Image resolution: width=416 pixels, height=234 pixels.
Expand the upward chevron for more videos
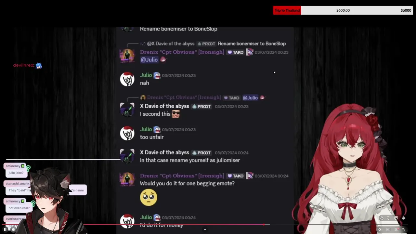205,229
